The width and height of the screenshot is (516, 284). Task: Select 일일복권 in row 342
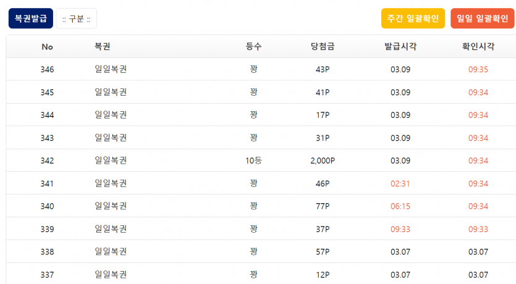click(111, 161)
